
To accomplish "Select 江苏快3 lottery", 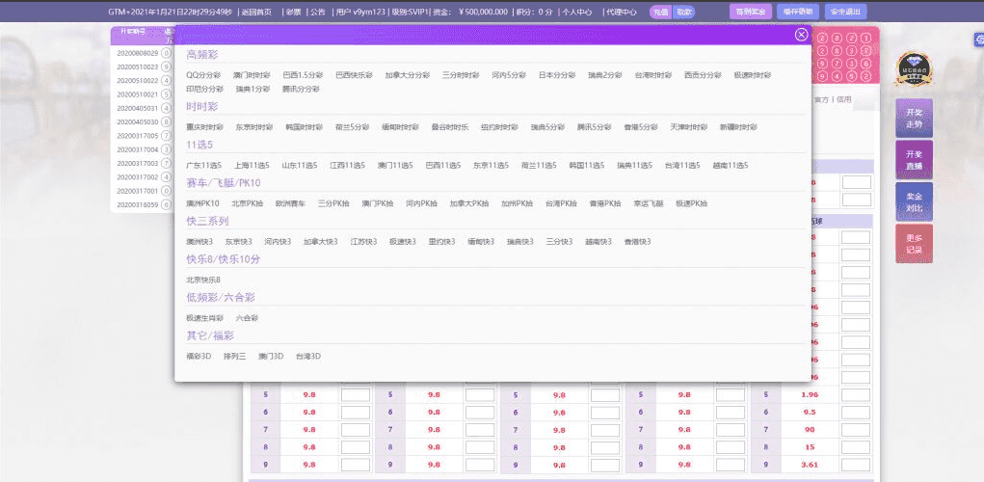I will click(363, 242).
